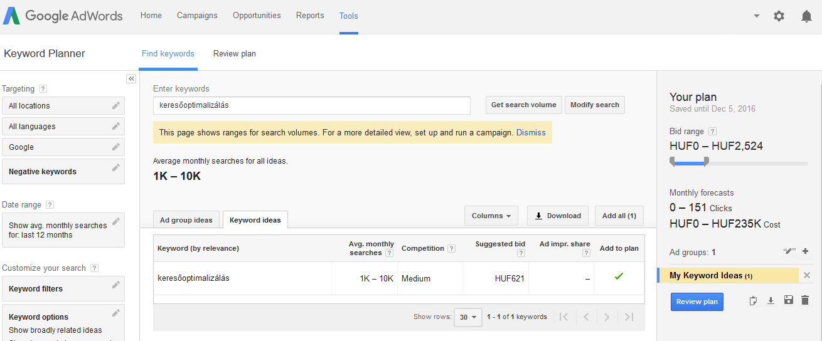Open Competition column help icon
Image resolution: width=822 pixels, height=341 pixels.
[452, 249]
